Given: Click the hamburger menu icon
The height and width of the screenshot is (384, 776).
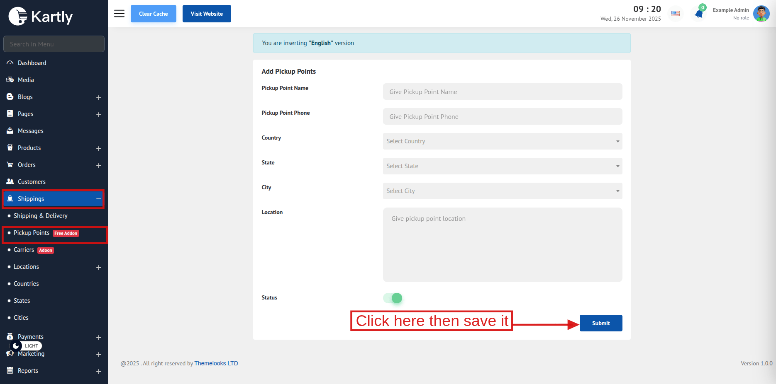Looking at the screenshot, I should tap(119, 14).
